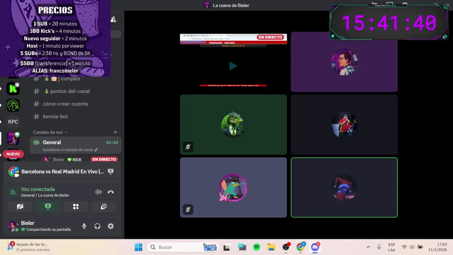The width and height of the screenshot is (453, 255).
Task: Open the EN DIRECTO stream tile
Action: 233,62
